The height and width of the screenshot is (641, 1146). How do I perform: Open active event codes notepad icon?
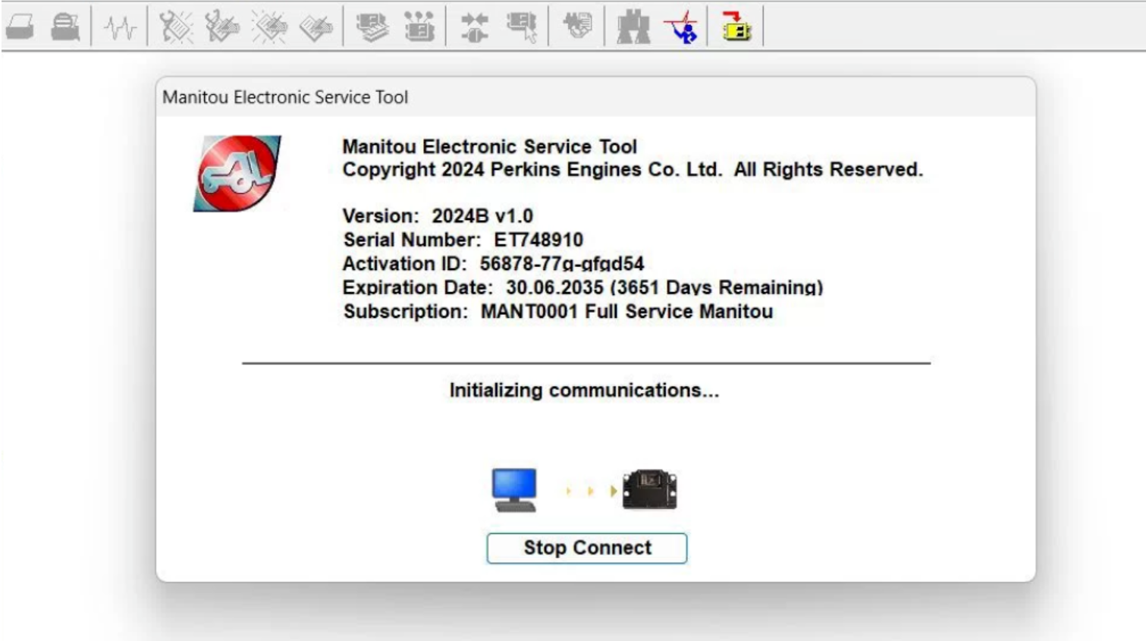269,27
